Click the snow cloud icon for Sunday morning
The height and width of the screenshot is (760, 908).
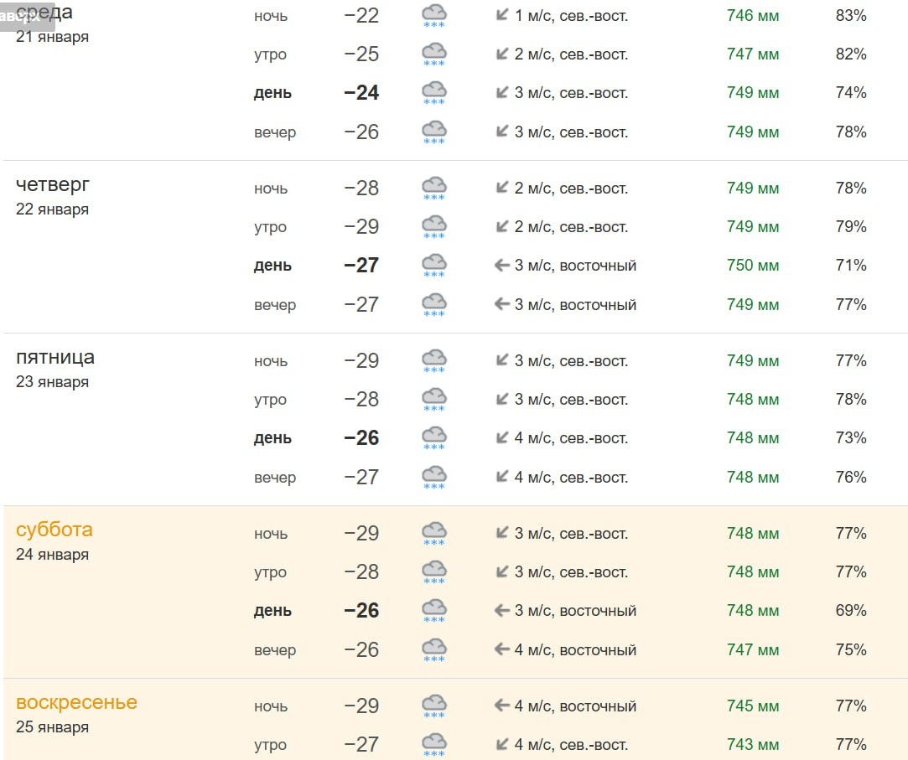coord(433,744)
